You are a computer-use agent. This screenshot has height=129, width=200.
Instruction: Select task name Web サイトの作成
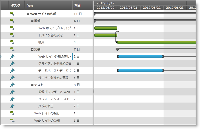pyautogui.click(x=43, y=14)
